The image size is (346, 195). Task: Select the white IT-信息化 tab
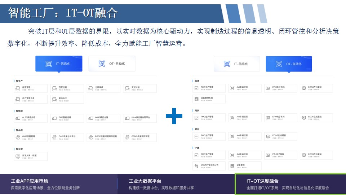click(x=237, y=64)
